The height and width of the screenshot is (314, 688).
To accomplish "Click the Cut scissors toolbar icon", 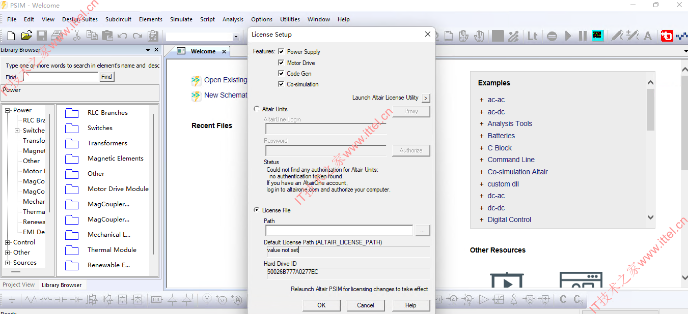I will tap(77, 36).
